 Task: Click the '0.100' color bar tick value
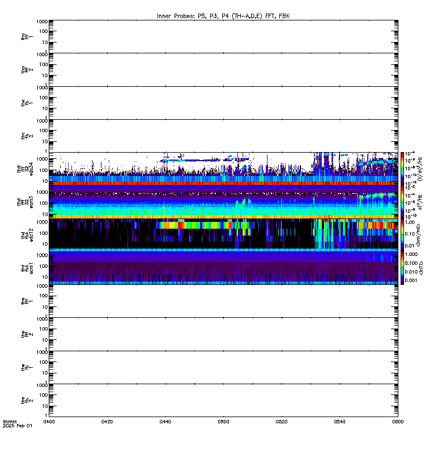[411, 263]
